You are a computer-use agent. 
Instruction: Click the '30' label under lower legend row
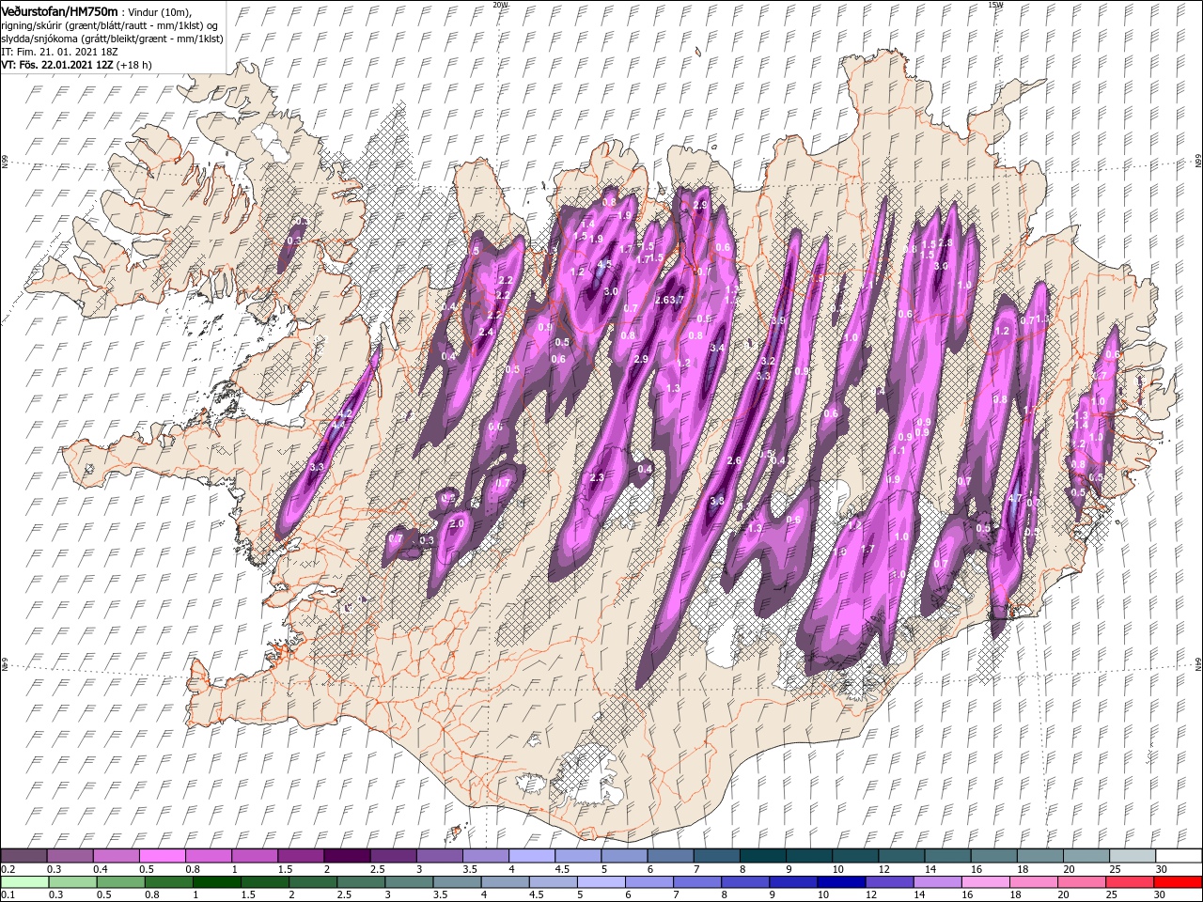pos(1162,895)
